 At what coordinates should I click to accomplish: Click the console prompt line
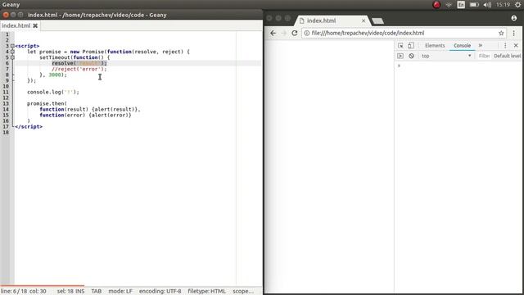point(458,66)
